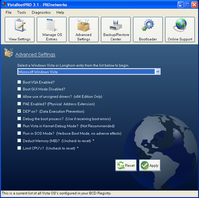Check Boot GUI Mode Disabled option
Viewport: 199px width, 198px height.
pyautogui.click(x=19, y=89)
